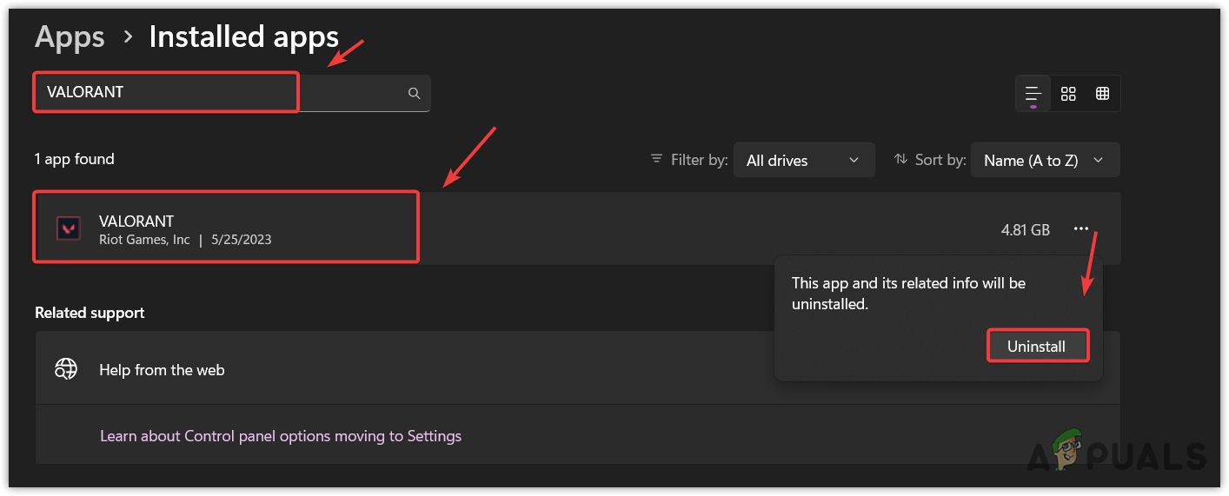Switch to the table view layout
The width and height of the screenshot is (1229, 496).
[x=1102, y=93]
